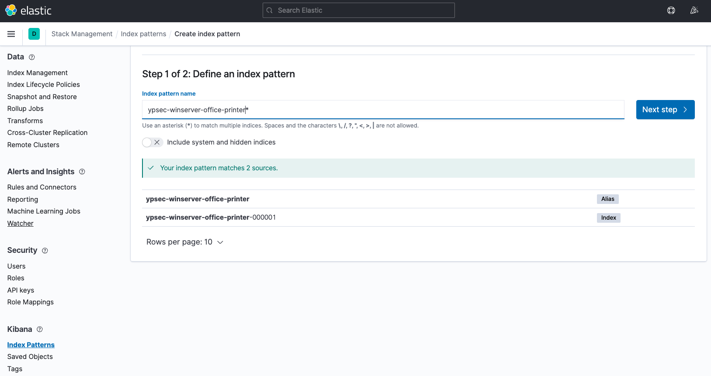Open the newsfeed icon at top right

tap(694, 10)
